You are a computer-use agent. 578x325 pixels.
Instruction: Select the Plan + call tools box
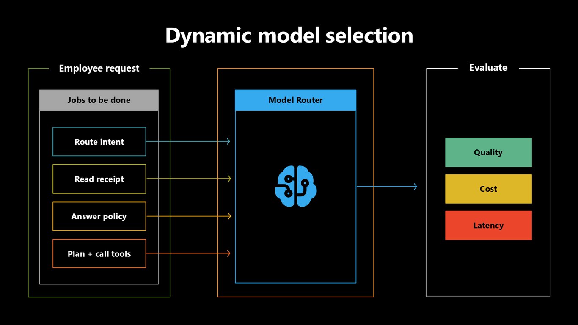pos(99,253)
